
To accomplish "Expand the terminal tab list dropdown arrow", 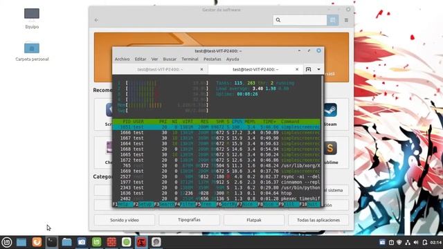I will tap(318, 69).
